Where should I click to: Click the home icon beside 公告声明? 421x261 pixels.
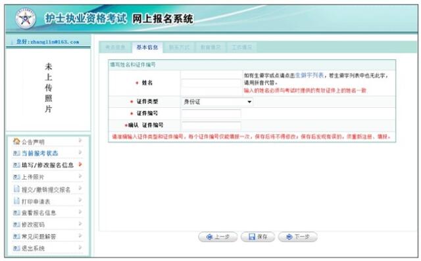click(16, 141)
